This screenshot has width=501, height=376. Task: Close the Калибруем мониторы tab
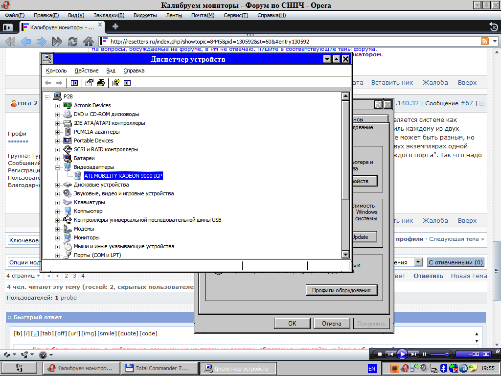[x=100, y=24]
